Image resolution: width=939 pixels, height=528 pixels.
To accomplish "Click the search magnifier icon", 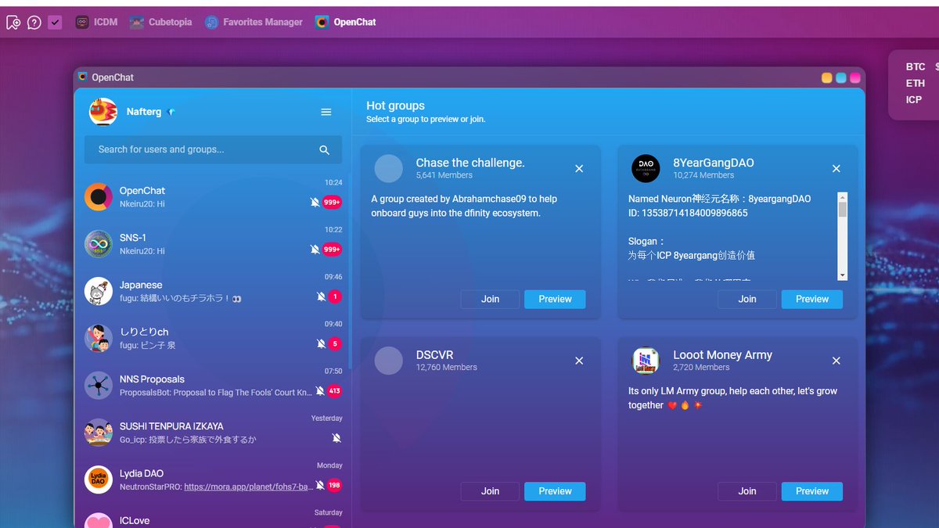I will (x=324, y=149).
